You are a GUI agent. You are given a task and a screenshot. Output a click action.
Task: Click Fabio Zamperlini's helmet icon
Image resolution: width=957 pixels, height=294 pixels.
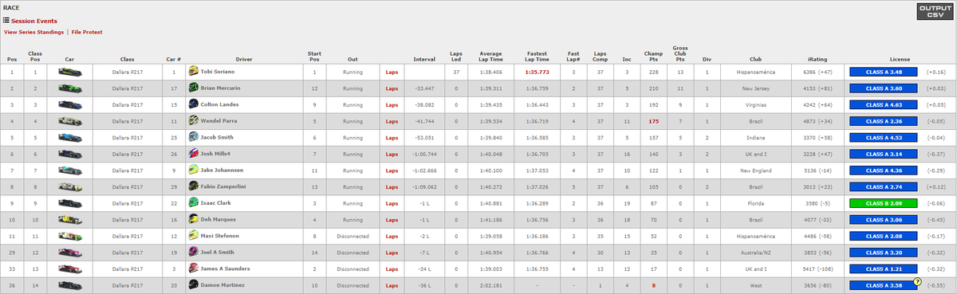click(x=193, y=186)
